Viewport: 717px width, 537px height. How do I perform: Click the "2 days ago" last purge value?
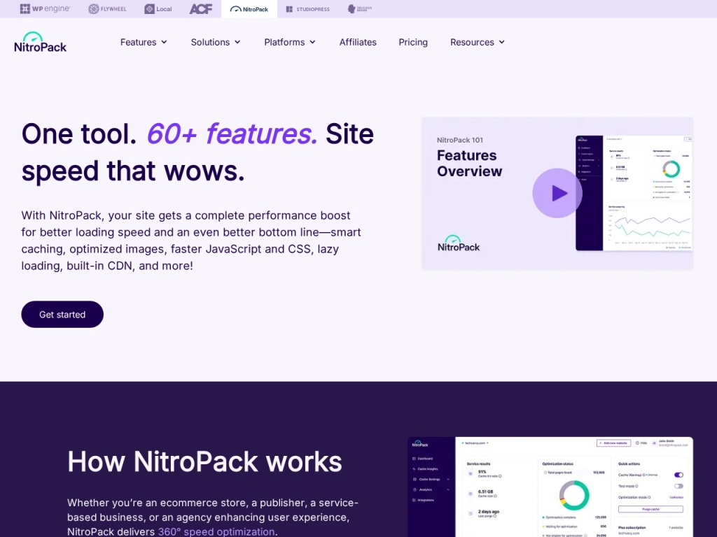[x=488, y=511]
